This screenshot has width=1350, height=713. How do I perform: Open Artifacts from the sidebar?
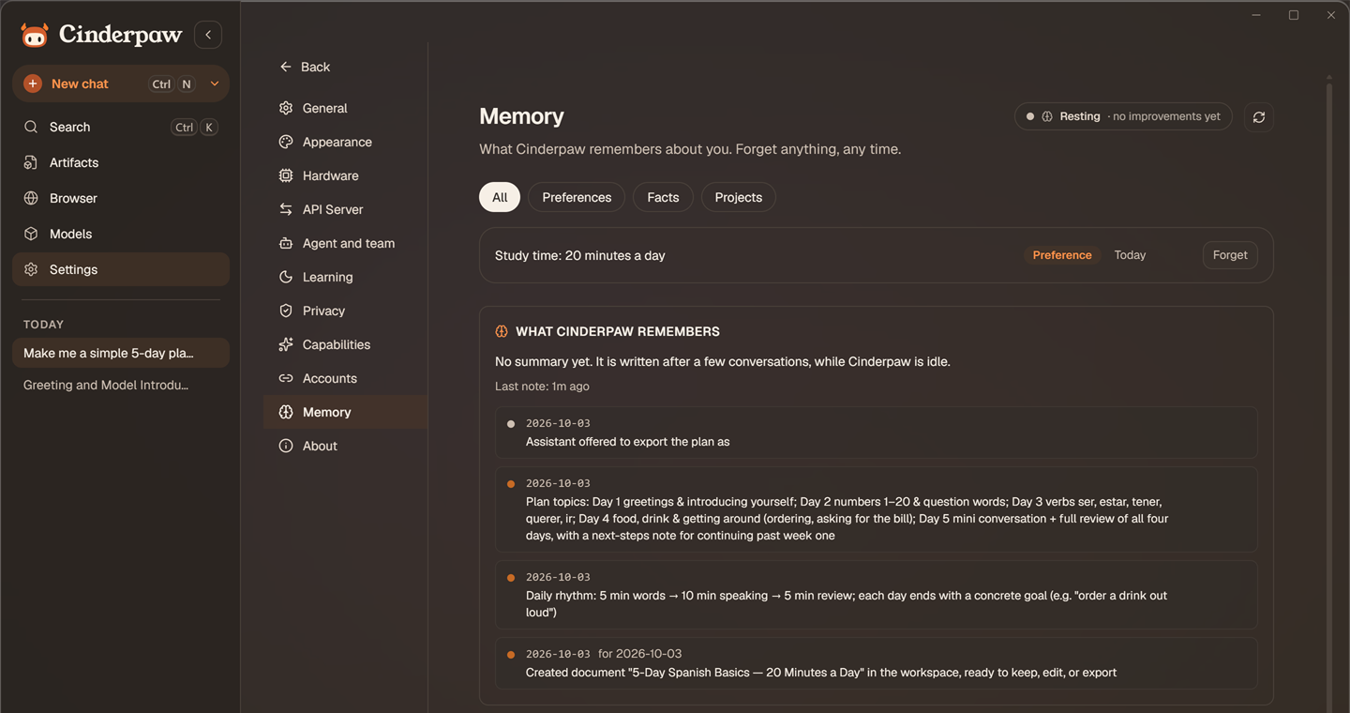point(121,162)
